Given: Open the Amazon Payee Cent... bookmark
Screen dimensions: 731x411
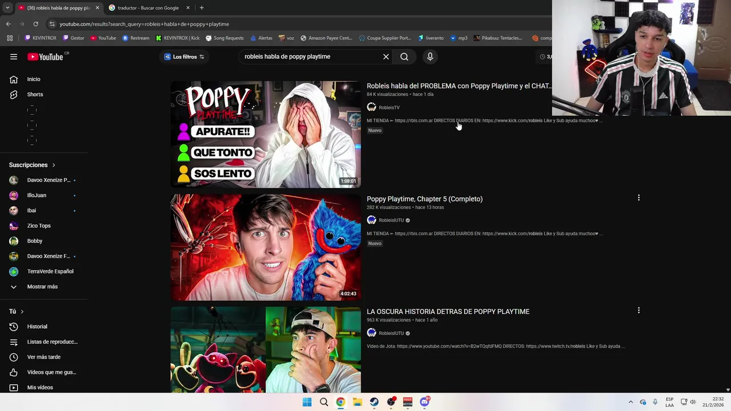Looking at the screenshot, I should click(x=326, y=38).
